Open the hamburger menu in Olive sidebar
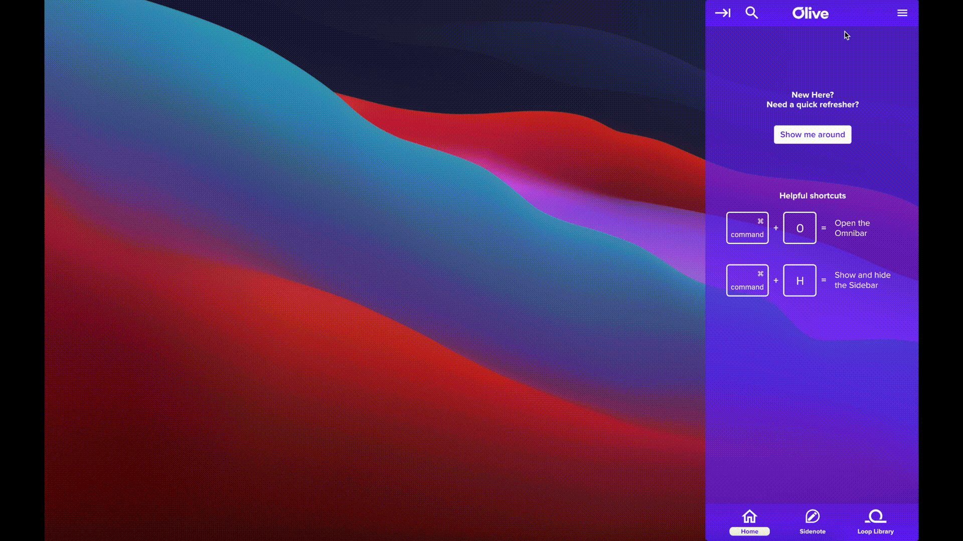The image size is (963, 541). point(902,13)
